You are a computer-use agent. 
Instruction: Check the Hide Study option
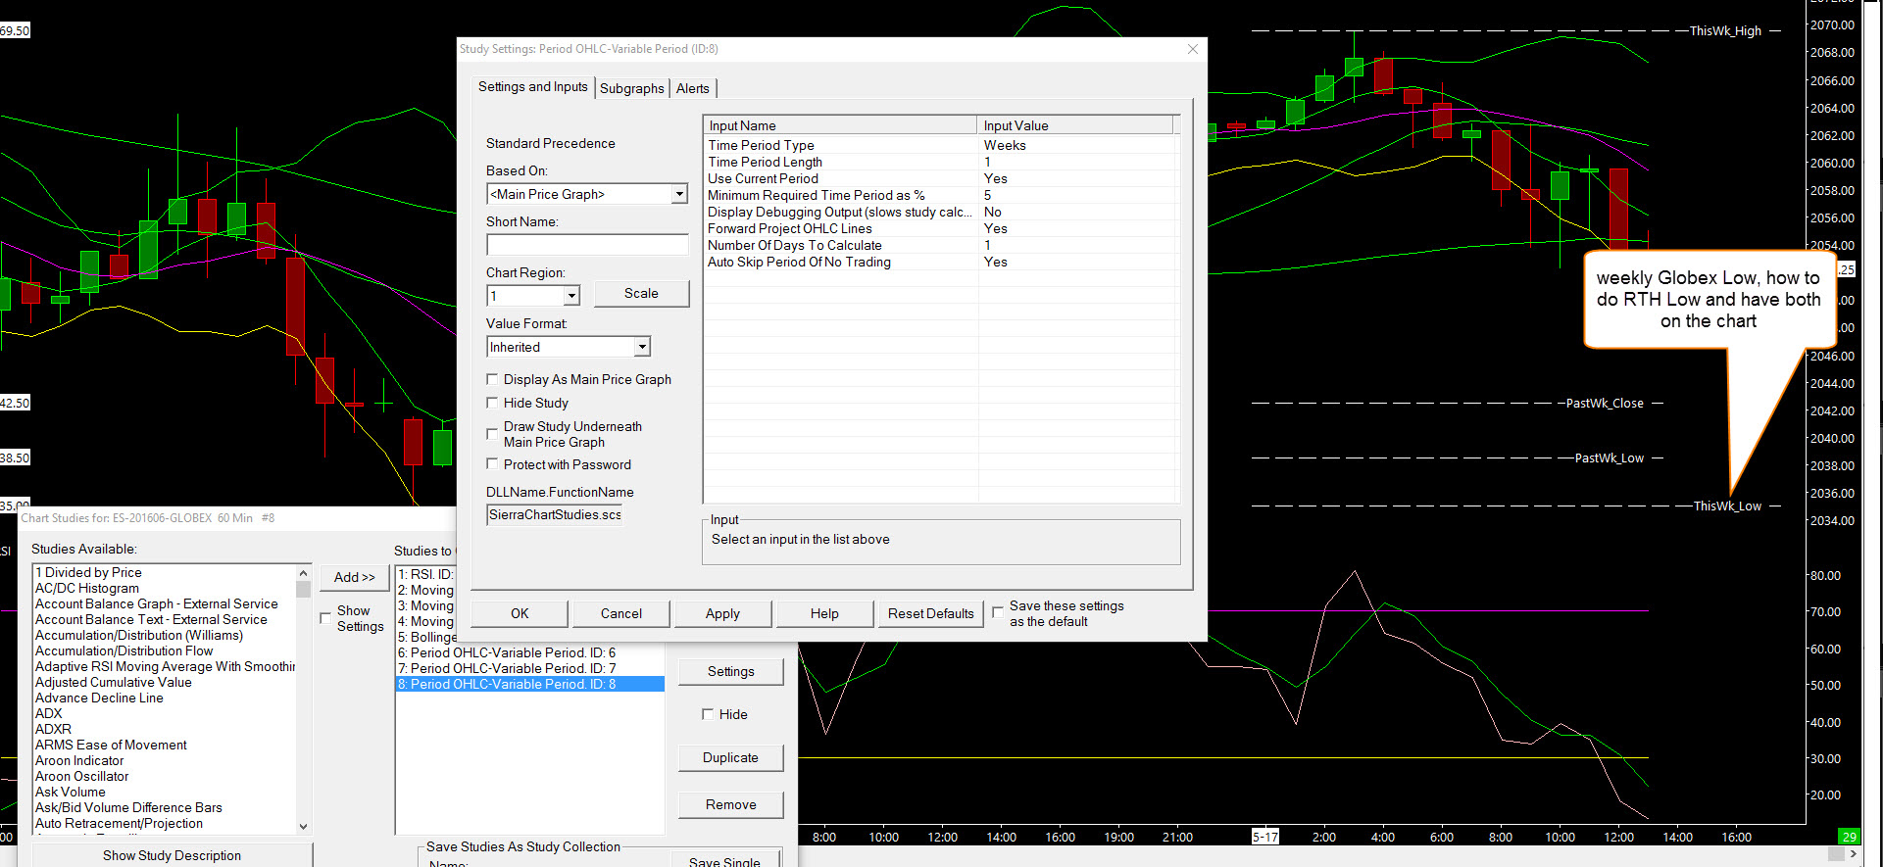(x=493, y=403)
